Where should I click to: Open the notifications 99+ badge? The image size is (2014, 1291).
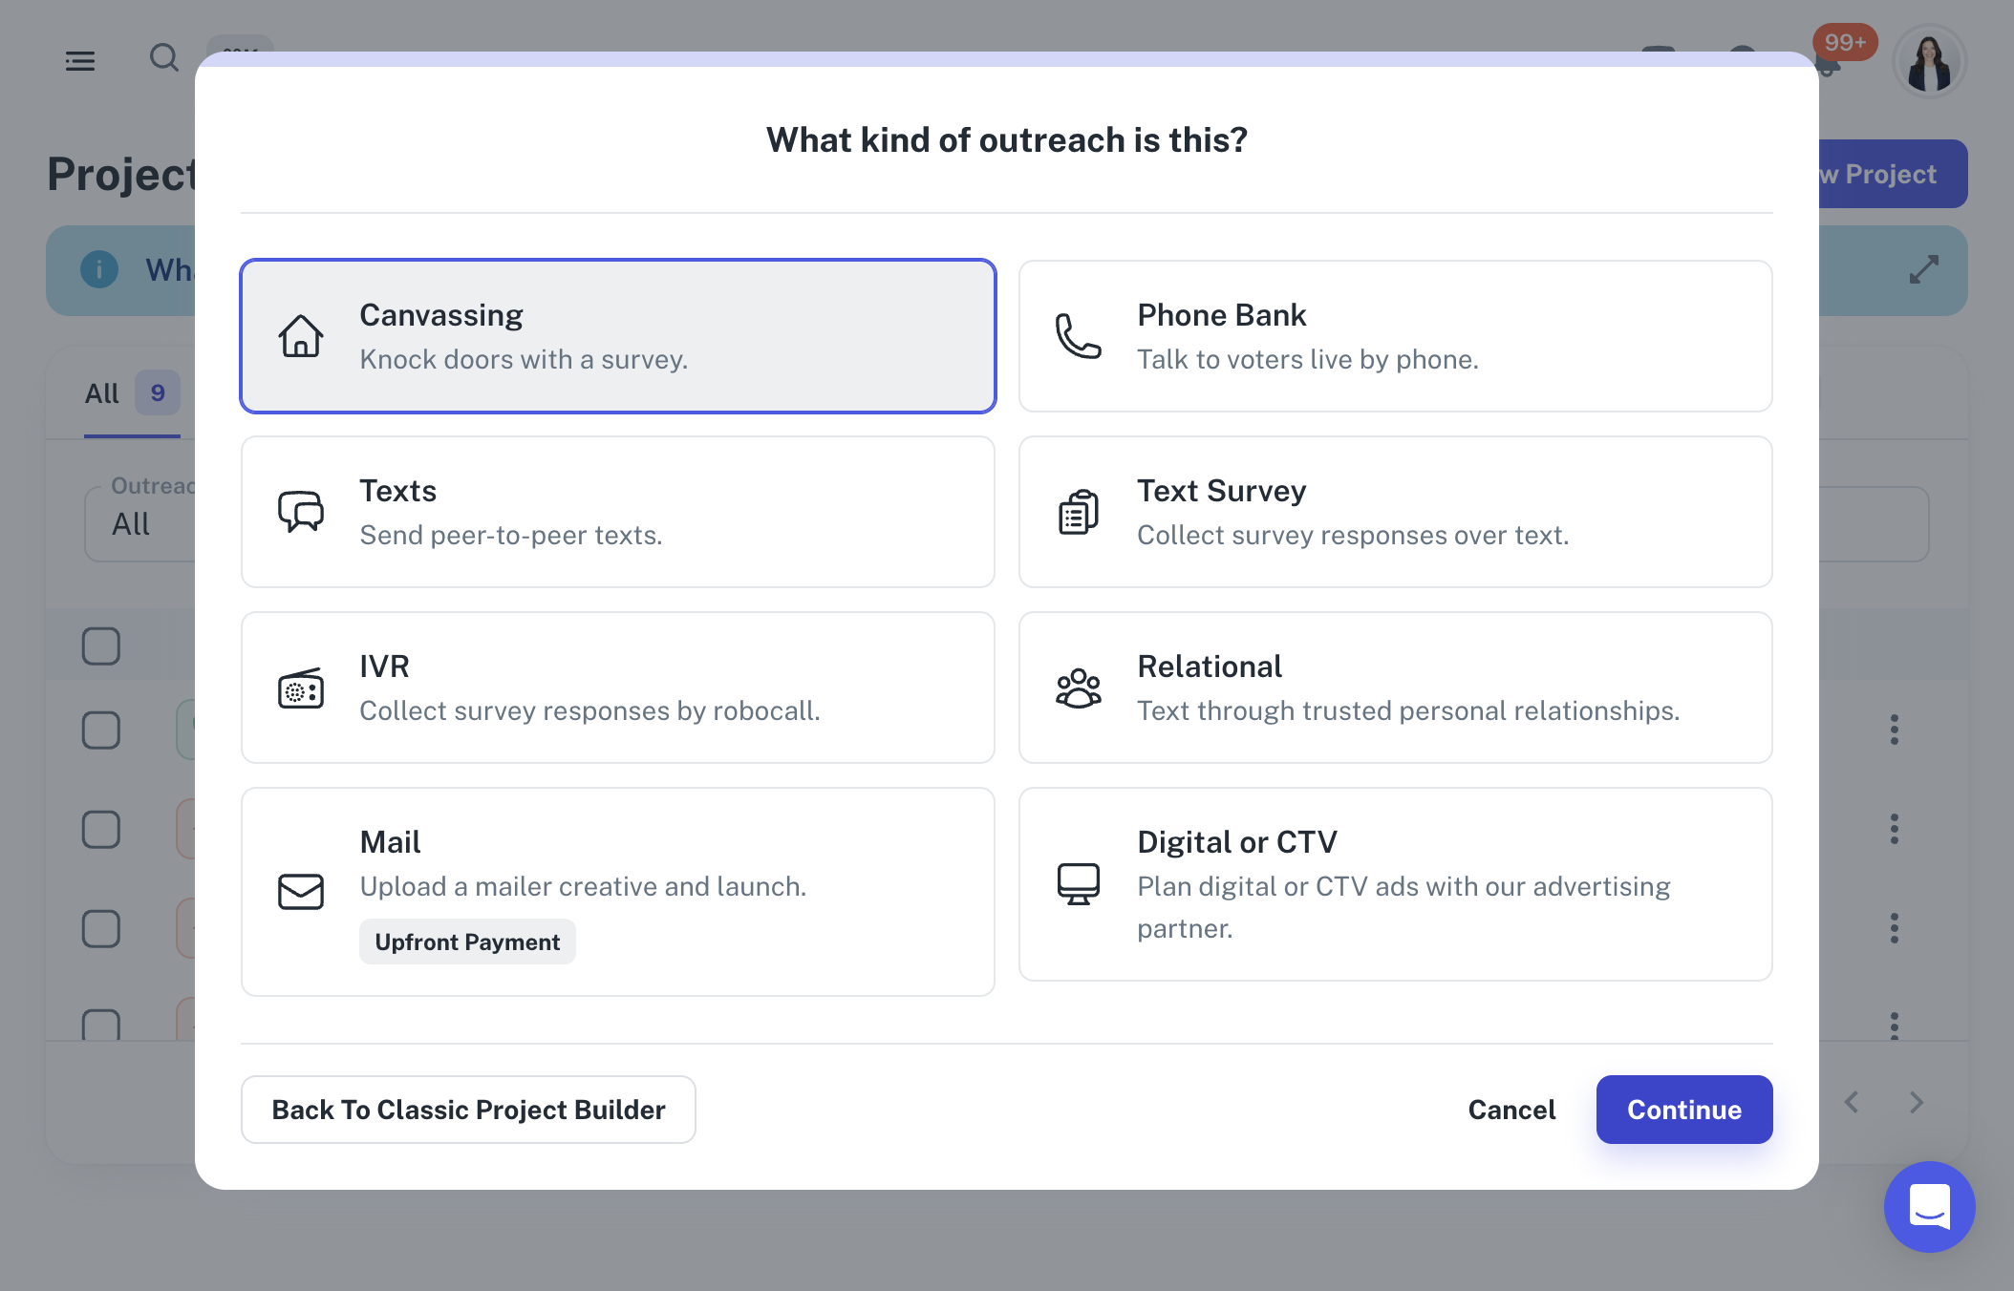pyautogui.click(x=1845, y=42)
